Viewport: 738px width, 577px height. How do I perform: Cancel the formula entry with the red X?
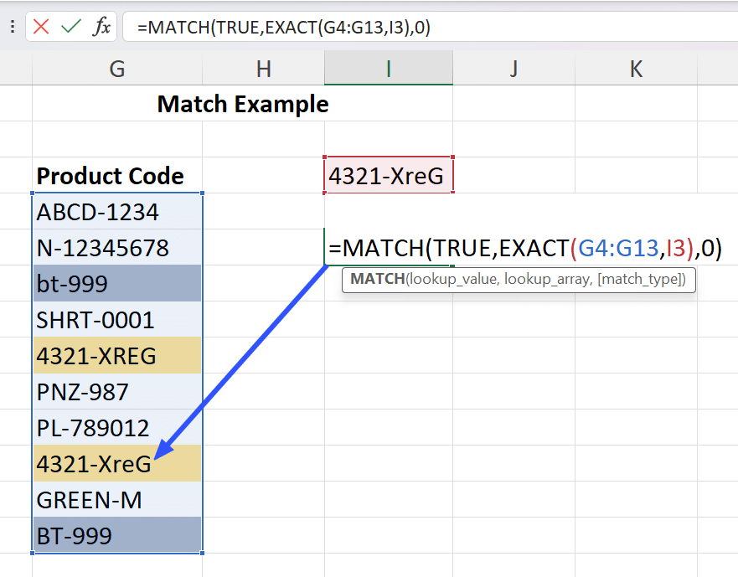click(41, 27)
